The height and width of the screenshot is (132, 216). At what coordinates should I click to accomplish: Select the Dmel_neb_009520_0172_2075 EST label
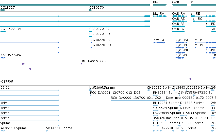(191, 98)
